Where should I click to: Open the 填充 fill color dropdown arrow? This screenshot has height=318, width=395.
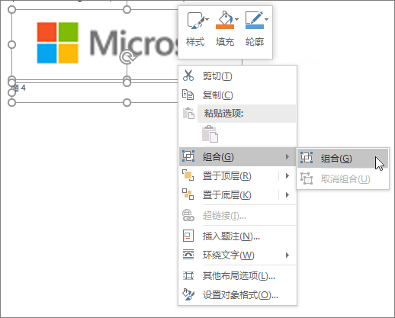(237, 19)
